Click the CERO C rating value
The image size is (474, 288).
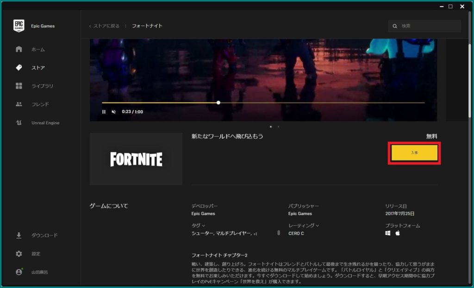tap(296, 233)
